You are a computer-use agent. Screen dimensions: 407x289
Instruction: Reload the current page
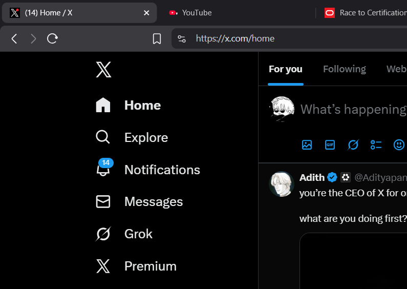tap(52, 38)
